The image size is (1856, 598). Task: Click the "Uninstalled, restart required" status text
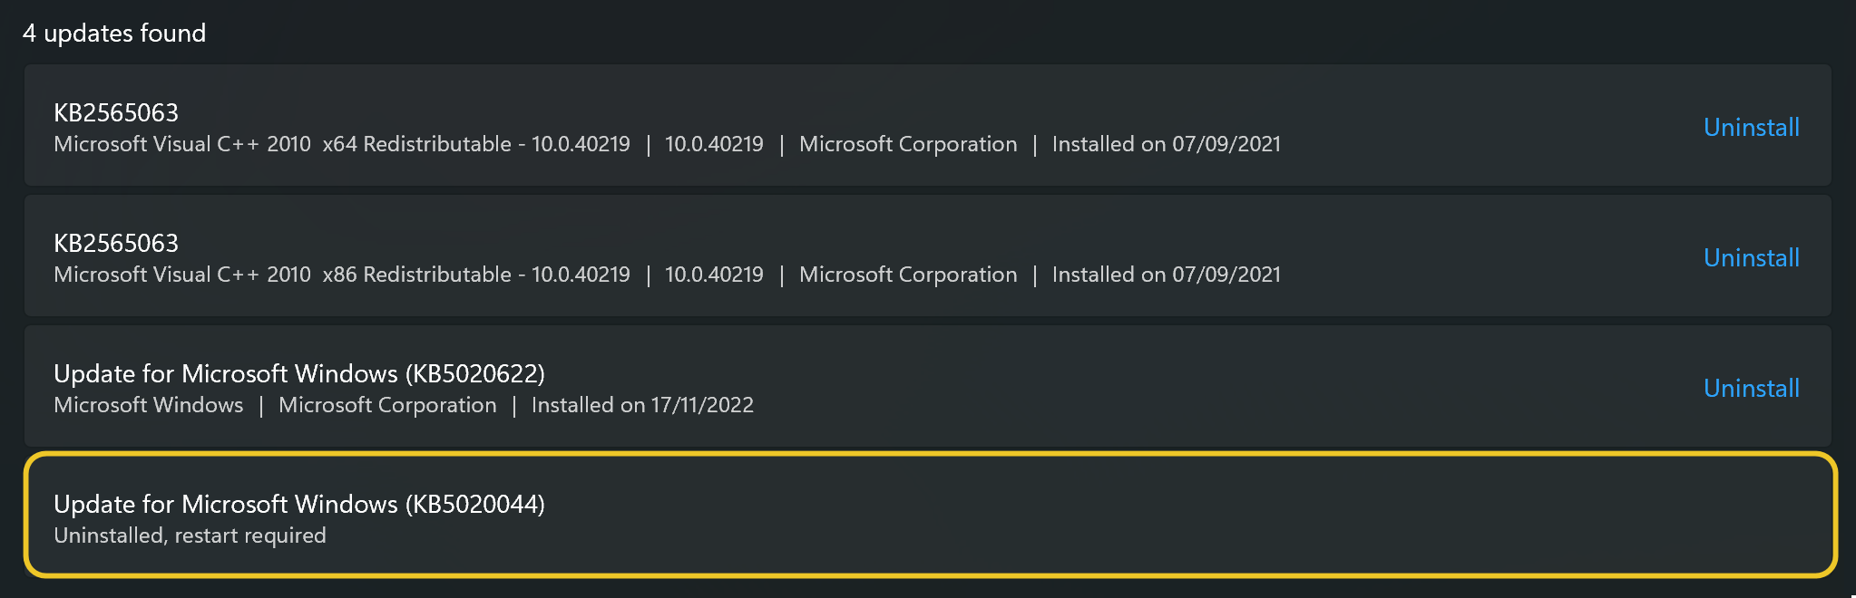pyautogui.click(x=190, y=535)
